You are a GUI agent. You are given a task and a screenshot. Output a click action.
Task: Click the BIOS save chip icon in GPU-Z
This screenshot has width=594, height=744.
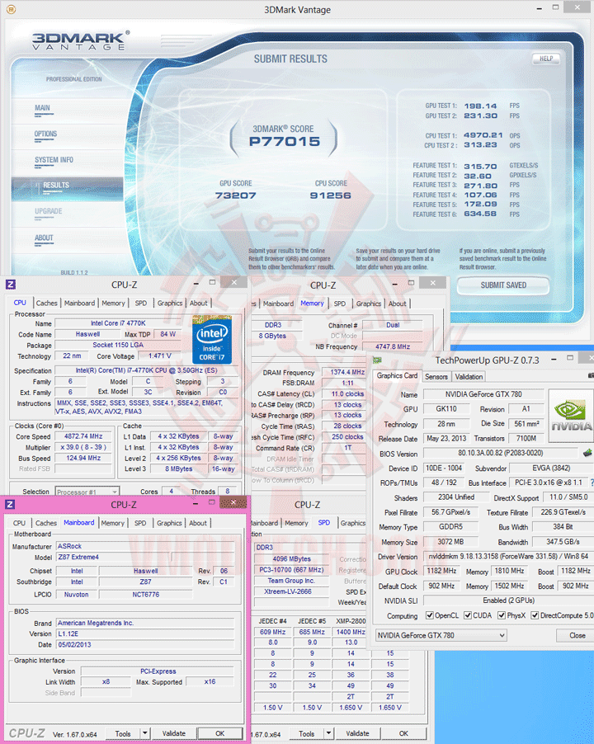pyautogui.click(x=587, y=453)
